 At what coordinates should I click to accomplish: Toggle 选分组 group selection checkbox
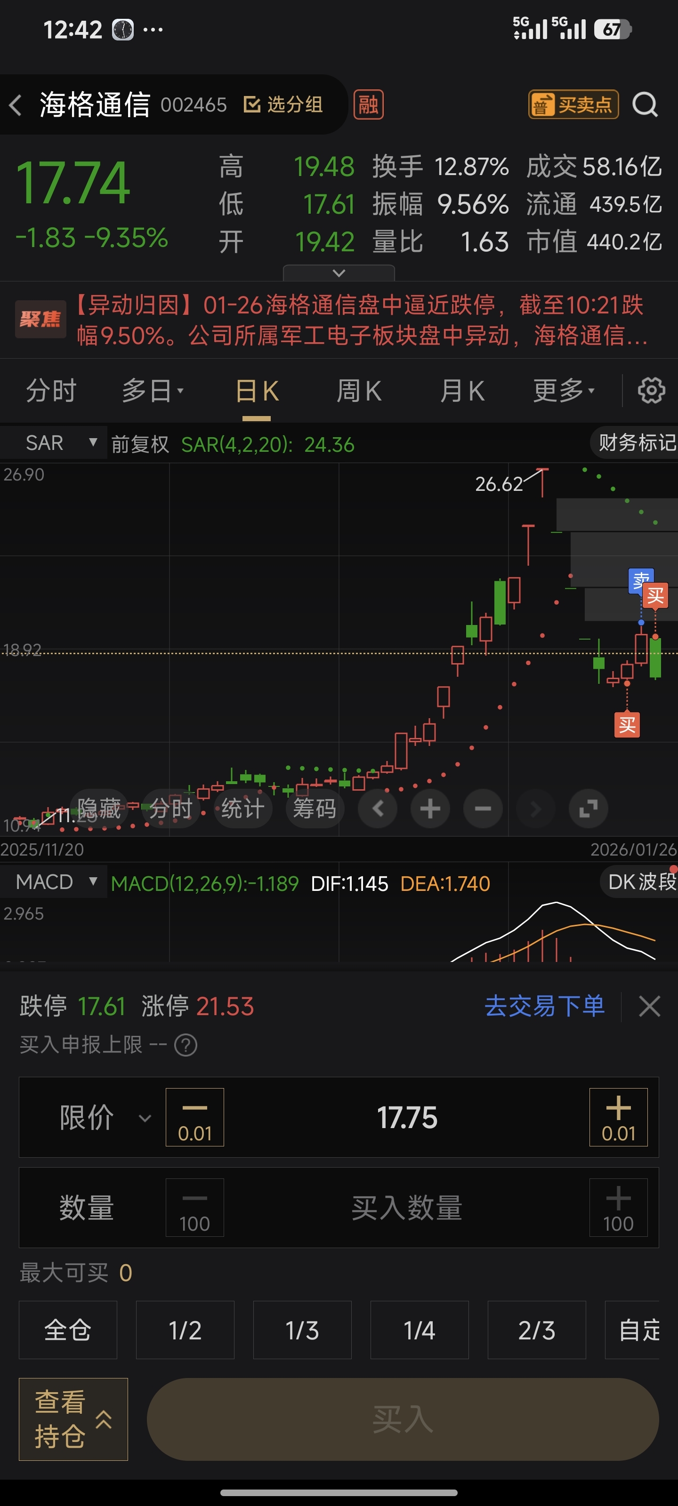tap(283, 104)
